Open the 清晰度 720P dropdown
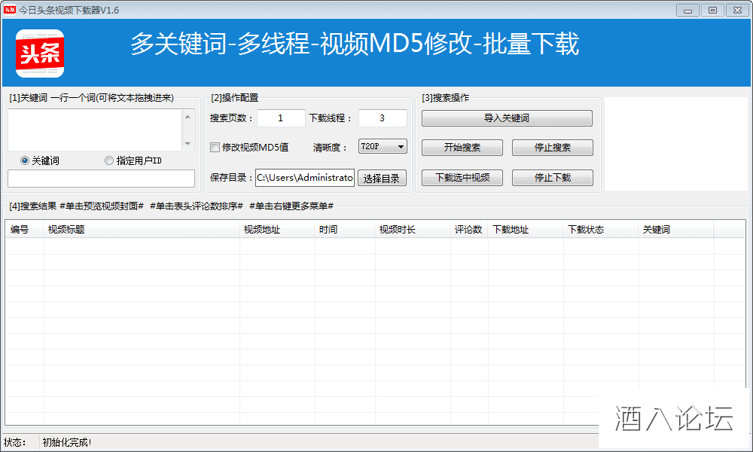Image resolution: width=753 pixels, height=452 pixels. tap(383, 147)
